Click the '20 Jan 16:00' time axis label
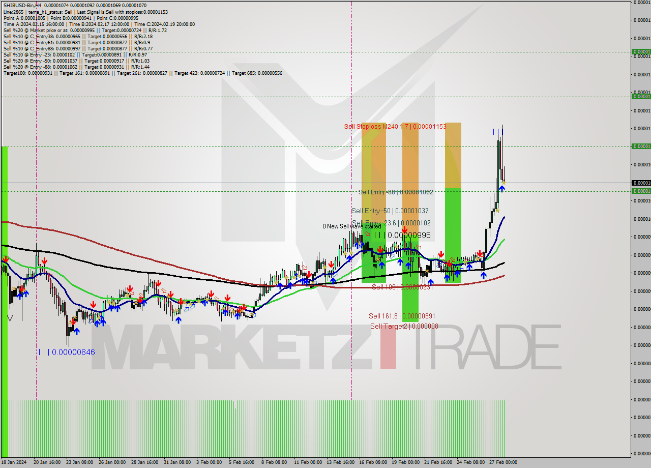 47,462
